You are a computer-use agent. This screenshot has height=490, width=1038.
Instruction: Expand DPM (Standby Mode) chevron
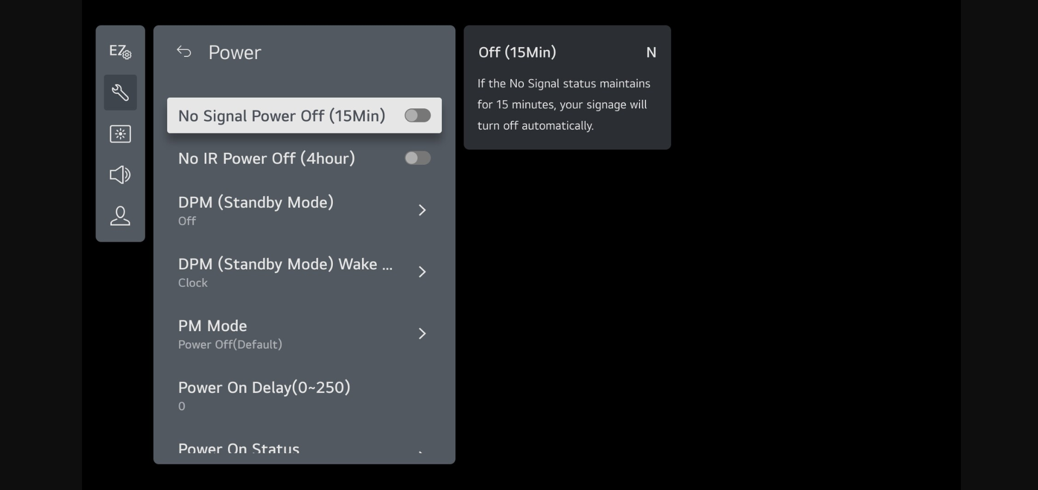coord(422,210)
